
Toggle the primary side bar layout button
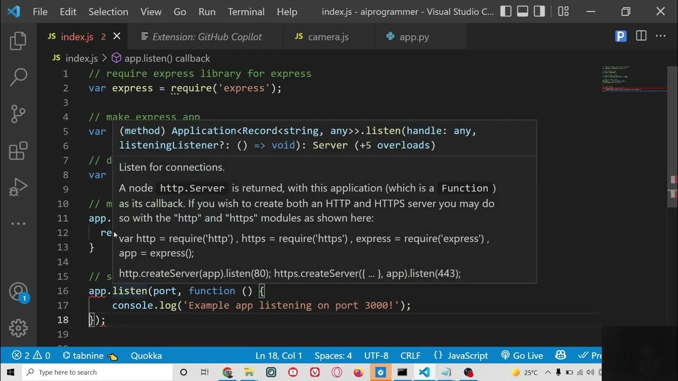[506, 12]
